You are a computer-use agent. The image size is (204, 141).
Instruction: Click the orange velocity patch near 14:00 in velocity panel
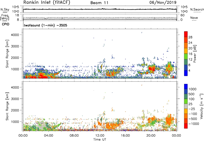point(112,126)
